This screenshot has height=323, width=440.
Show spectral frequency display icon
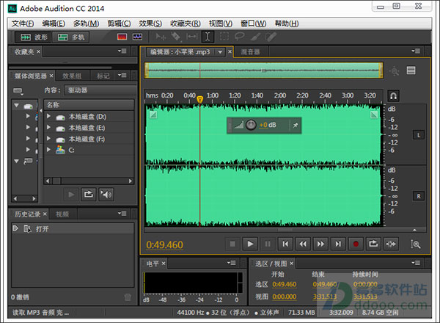(122, 37)
